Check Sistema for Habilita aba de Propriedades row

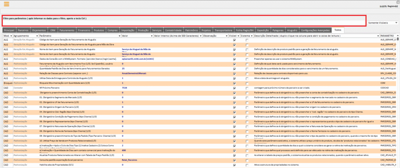point(247,165)
